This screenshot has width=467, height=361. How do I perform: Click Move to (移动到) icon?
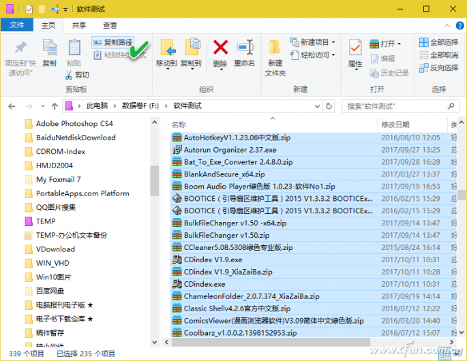(x=168, y=47)
